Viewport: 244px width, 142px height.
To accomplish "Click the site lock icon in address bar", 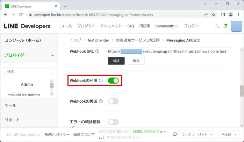I will (x=30, y=15).
